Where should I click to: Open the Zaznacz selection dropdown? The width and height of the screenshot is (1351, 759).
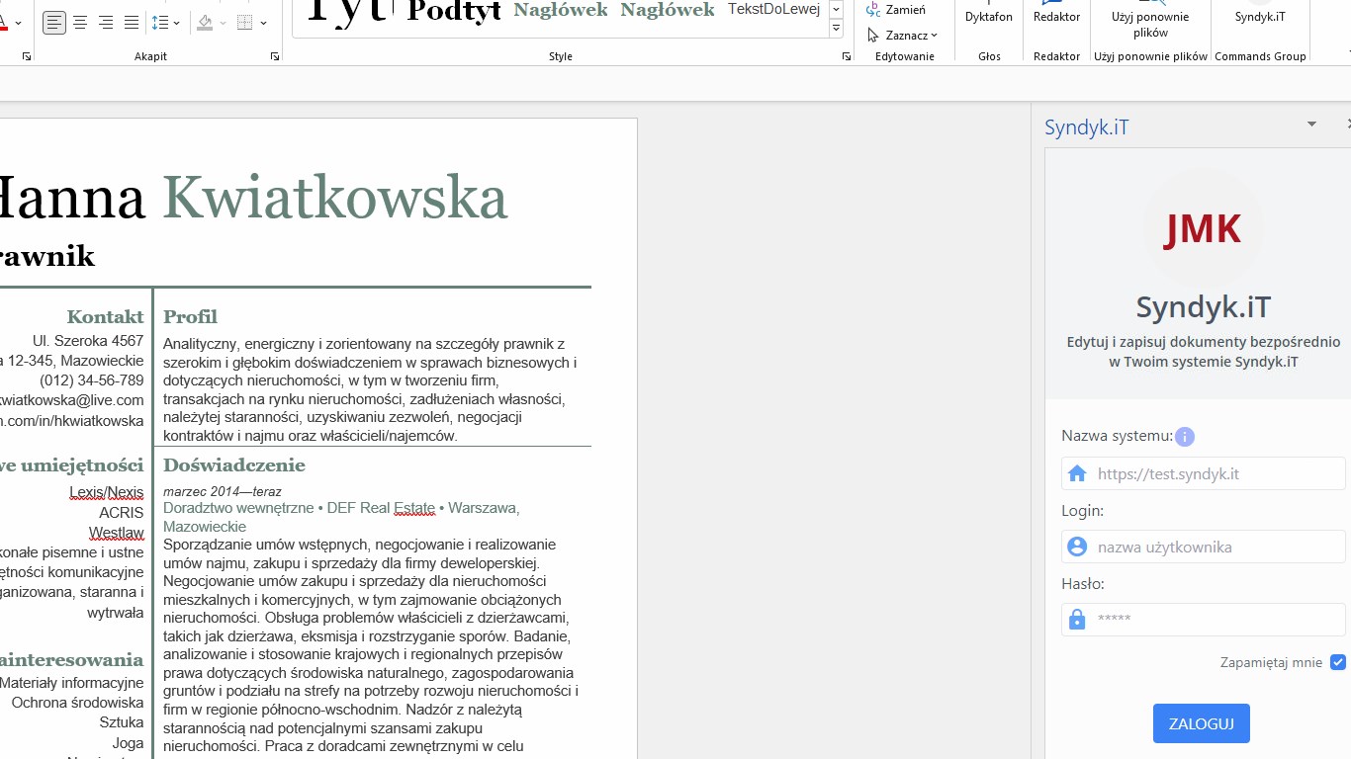(903, 35)
